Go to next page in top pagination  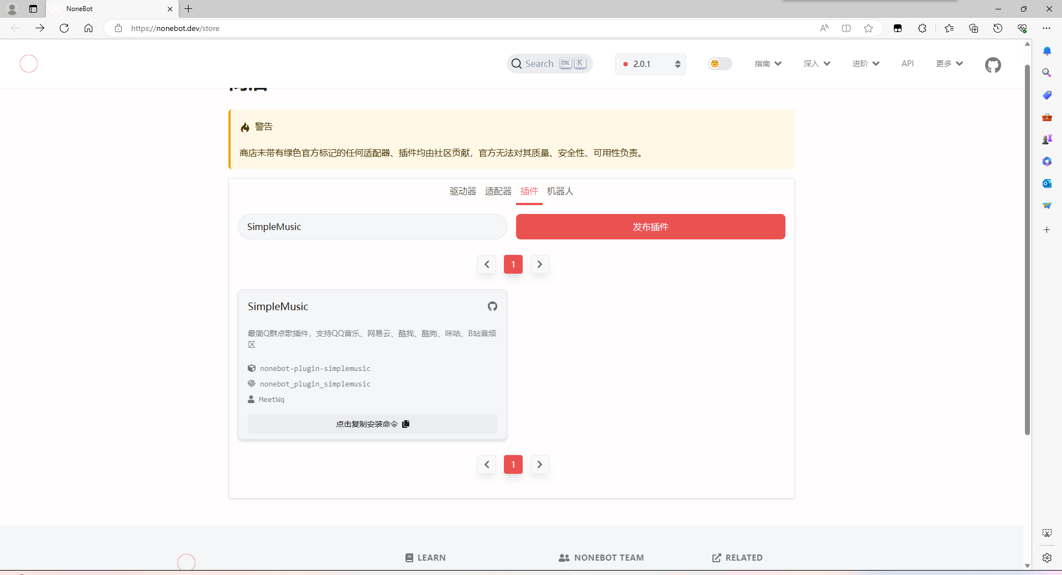coord(540,264)
